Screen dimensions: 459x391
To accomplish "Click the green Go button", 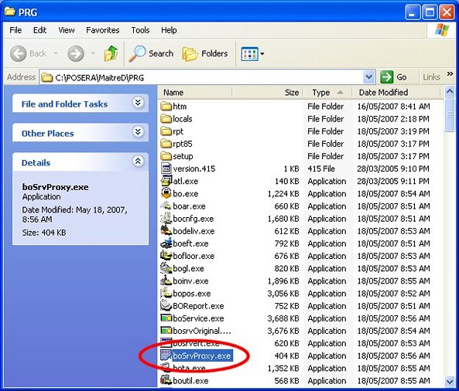I will (x=393, y=77).
